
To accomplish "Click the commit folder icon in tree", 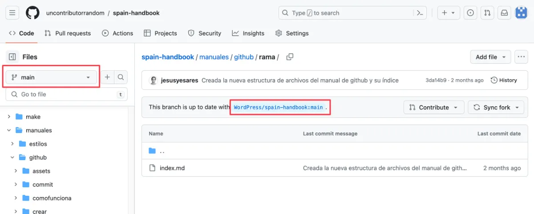I will coord(26,185).
